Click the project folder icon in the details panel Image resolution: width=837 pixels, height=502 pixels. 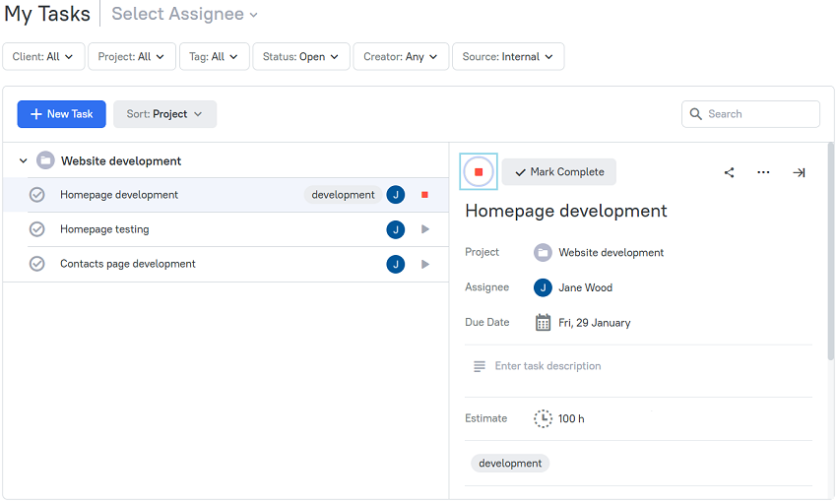pyautogui.click(x=543, y=252)
